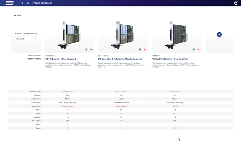Screen dimensions: 241x141
Task: Click product code link 40-511-021-S in table
Action: click(121, 91)
